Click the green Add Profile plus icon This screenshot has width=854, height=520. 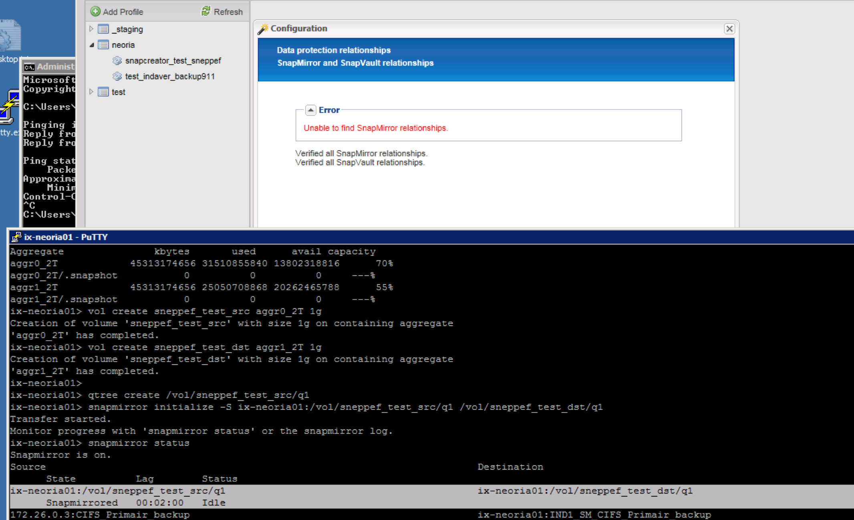[95, 12]
